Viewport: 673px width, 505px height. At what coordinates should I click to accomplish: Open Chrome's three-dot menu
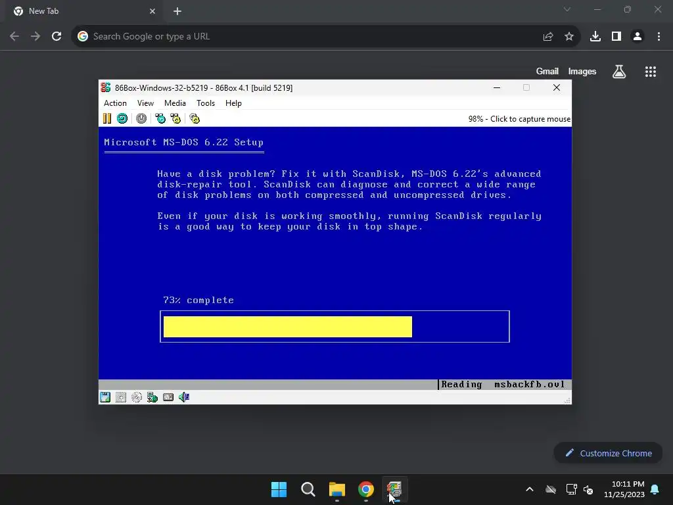tap(659, 37)
